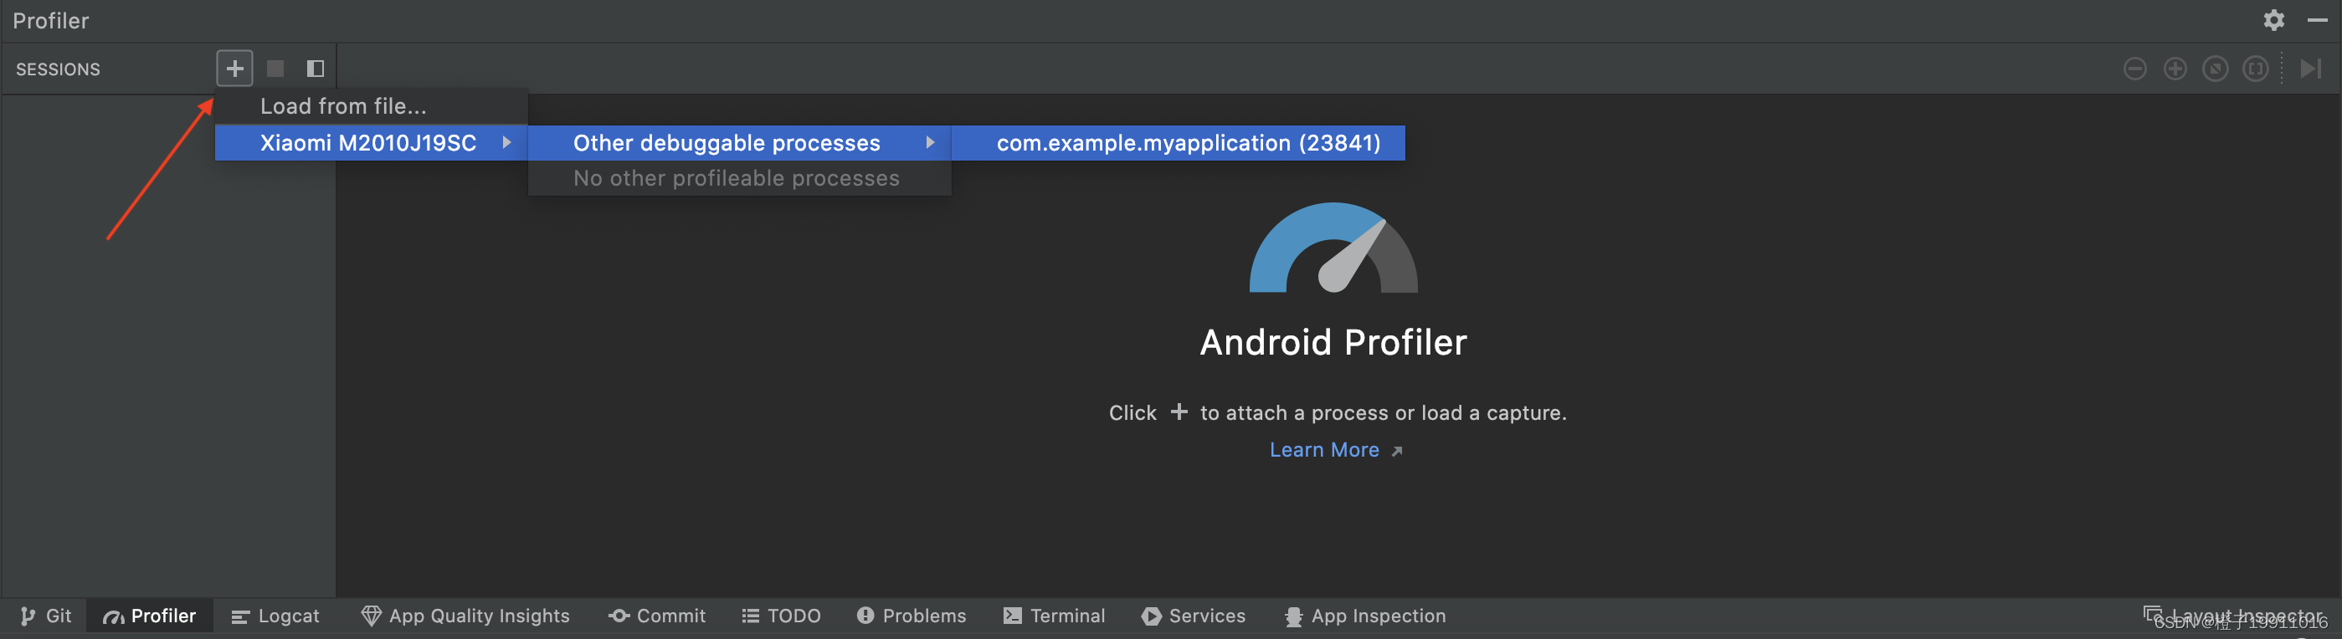
Task: Hide the Profiler tool window
Action: coord(2318,20)
